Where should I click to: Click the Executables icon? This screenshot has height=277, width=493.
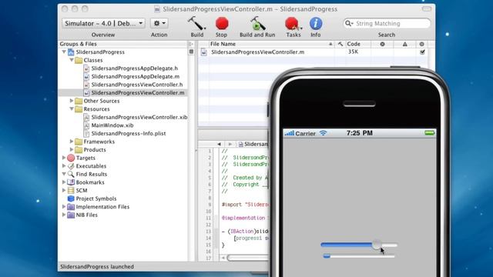click(x=71, y=166)
